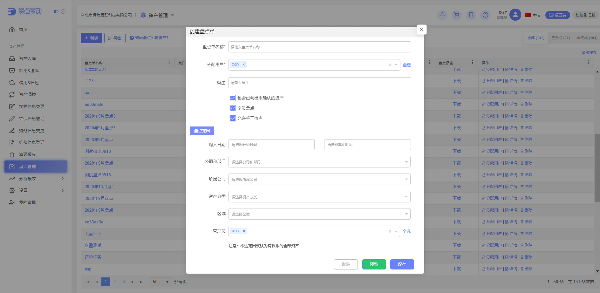
Task: Switch to the 已完成 tab
Action: point(560,37)
